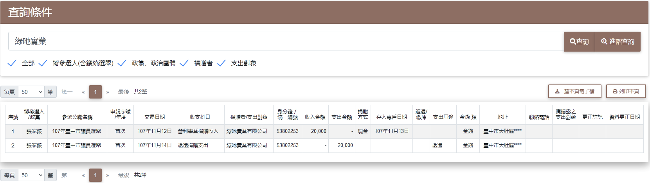
Task: Jump to 第一 page in top pager
Action: [67, 92]
